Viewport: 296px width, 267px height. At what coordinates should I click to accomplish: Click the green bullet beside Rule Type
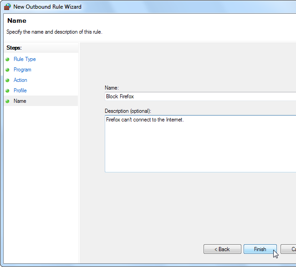pyautogui.click(x=7, y=59)
